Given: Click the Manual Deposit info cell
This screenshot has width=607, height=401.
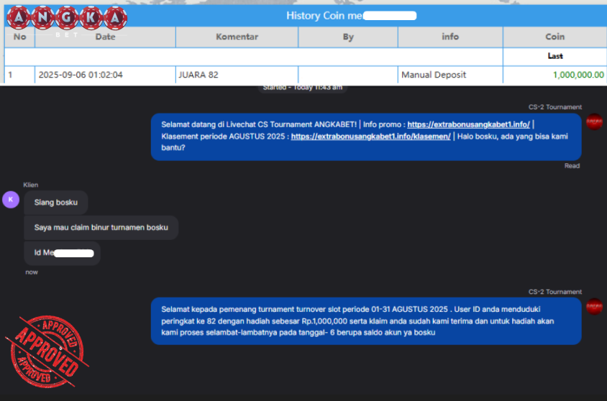Looking at the screenshot, I should pyautogui.click(x=450, y=75).
